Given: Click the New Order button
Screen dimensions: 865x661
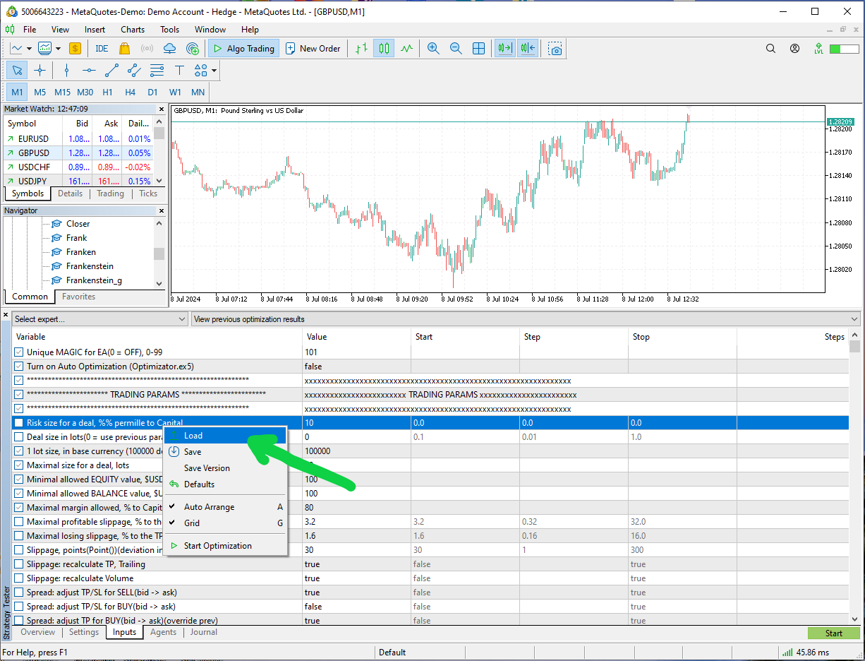Looking at the screenshot, I should tap(313, 49).
